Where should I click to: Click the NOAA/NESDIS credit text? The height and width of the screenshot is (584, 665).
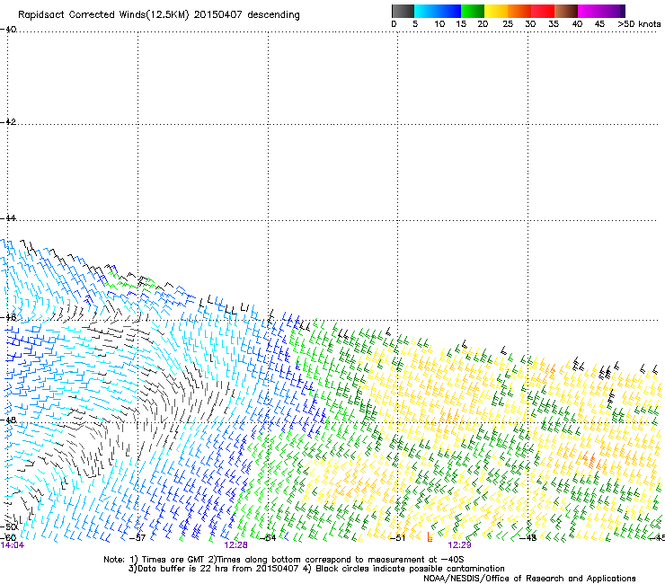[529, 579]
